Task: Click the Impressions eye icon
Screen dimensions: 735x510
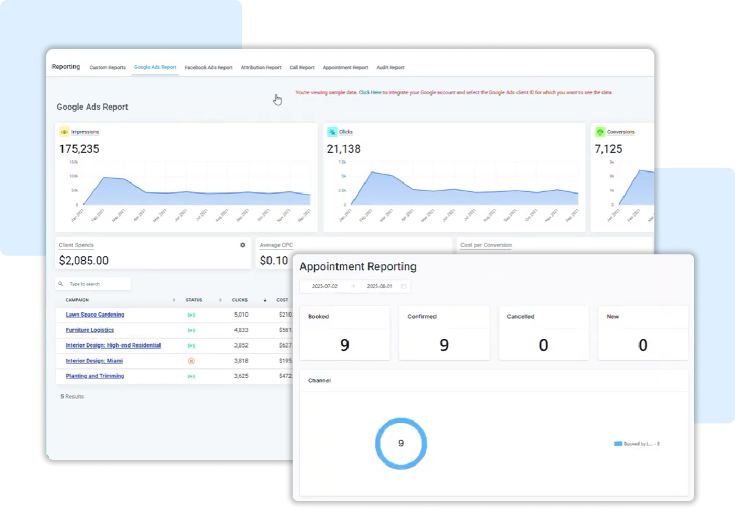Action: tap(64, 132)
